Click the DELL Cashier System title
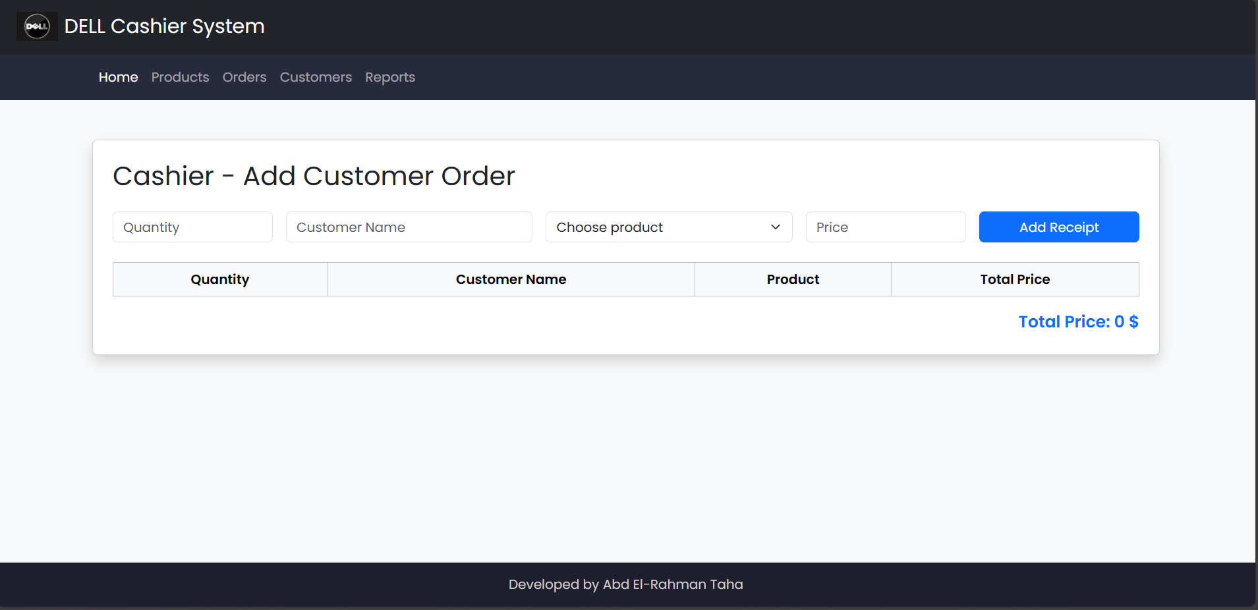This screenshot has width=1258, height=610. click(165, 26)
